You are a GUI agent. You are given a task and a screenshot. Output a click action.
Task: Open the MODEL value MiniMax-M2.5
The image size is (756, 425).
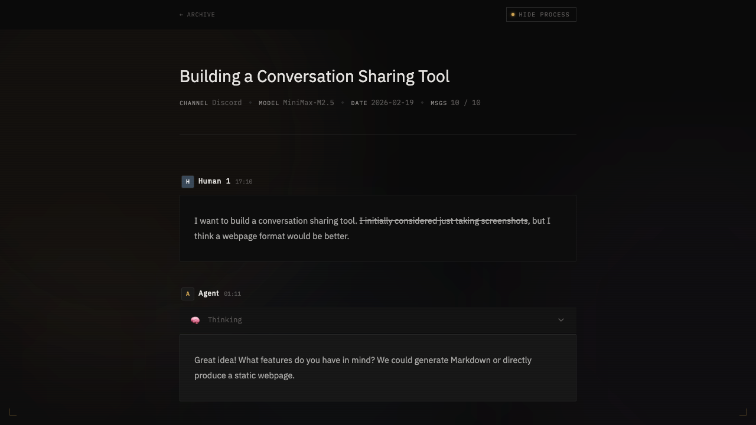tap(308, 102)
